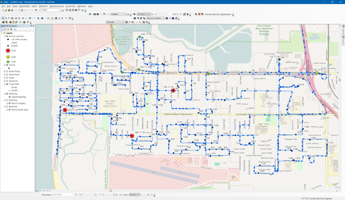Open the map scale dropdown showing 1:13.032
The height and width of the screenshot is (200, 345).
point(59,11)
